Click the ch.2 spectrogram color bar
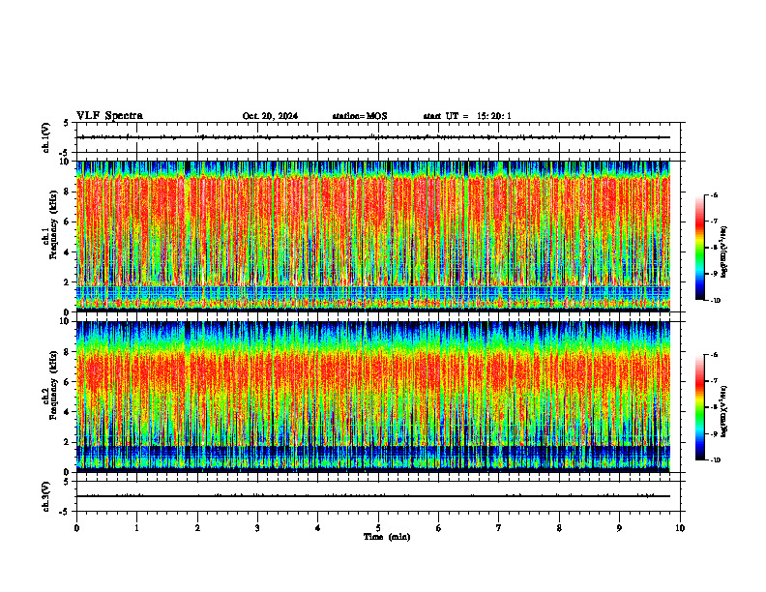 pos(699,407)
